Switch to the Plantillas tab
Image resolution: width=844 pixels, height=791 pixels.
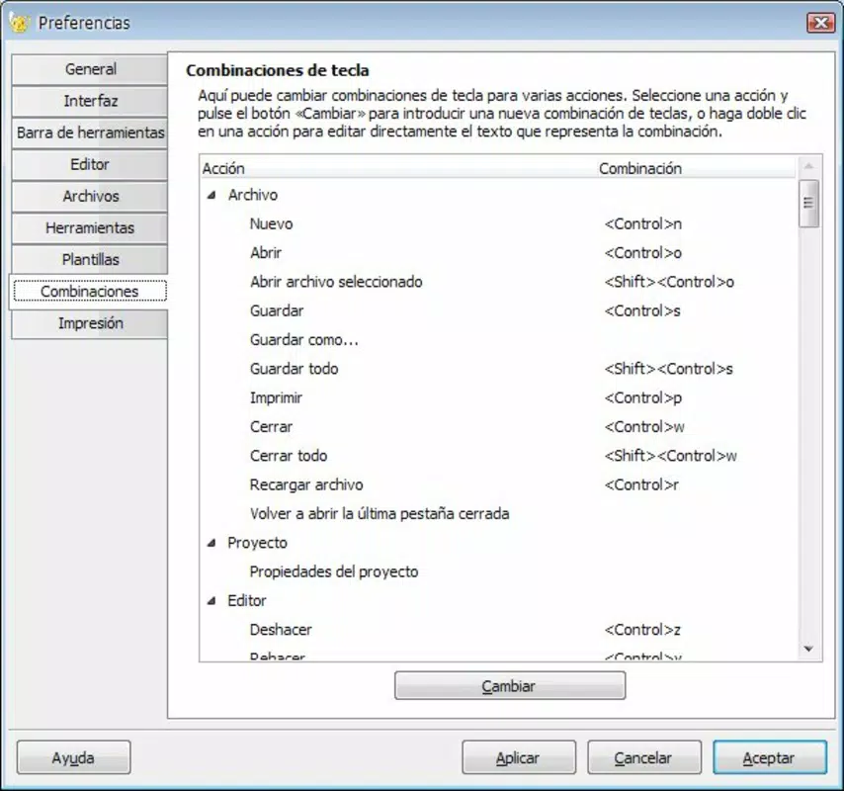coord(90,259)
